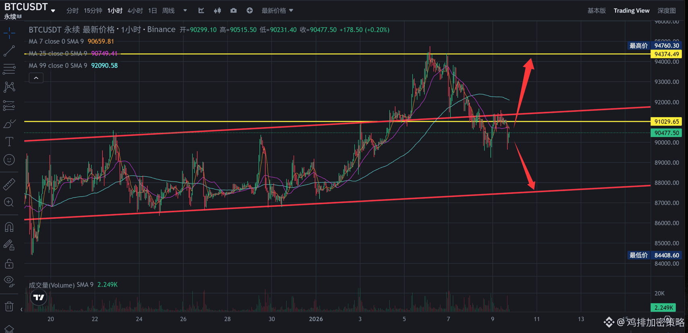The width and height of the screenshot is (688, 333).
Task: Open the candlestick chart style icon
Action: point(217,10)
